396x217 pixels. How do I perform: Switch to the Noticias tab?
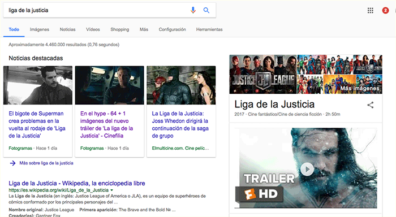[x=67, y=29]
